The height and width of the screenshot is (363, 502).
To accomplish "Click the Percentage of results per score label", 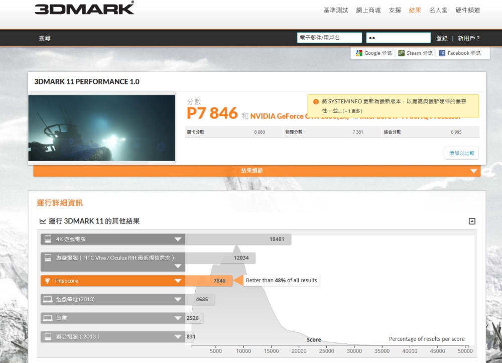I will [x=426, y=339].
